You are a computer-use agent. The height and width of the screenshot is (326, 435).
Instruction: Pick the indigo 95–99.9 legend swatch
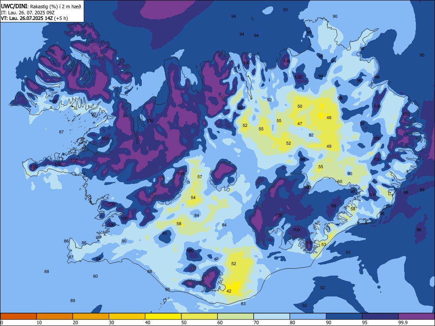tap(380, 316)
